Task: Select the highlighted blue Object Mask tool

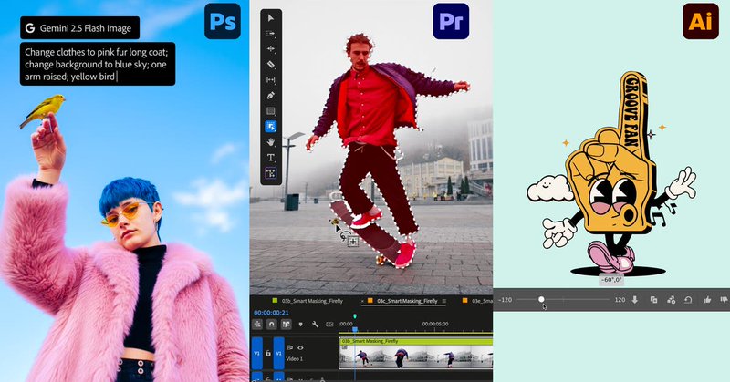Action: (270, 127)
